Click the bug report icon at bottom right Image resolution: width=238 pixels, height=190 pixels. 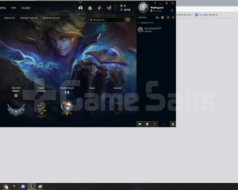pos(173,124)
